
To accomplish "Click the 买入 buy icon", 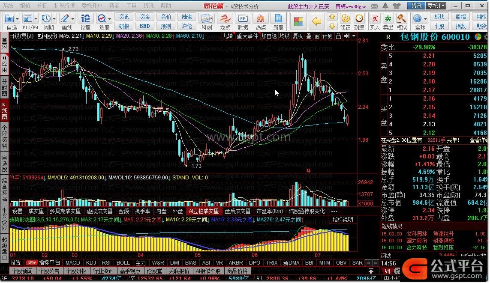I will [375, 19].
